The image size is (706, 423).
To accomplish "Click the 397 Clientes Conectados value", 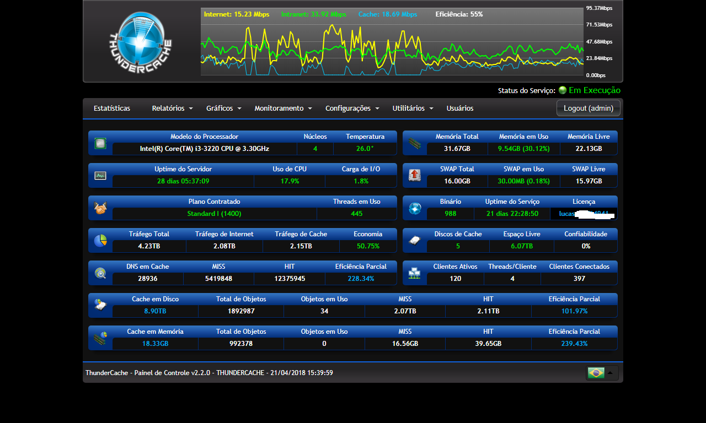I will coord(579,279).
